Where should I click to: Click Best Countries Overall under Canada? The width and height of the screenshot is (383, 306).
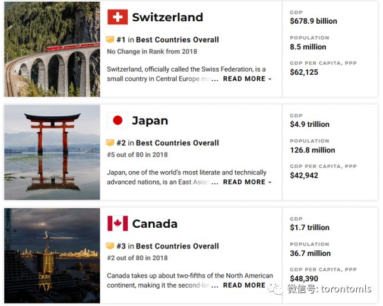pos(178,246)
